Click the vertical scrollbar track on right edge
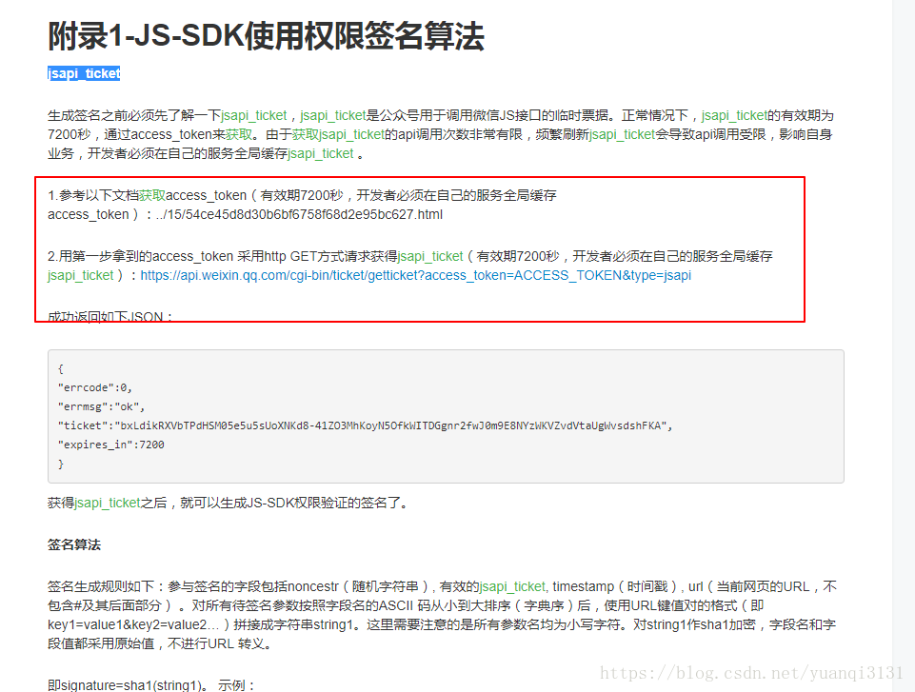This screenshot has width=915, height=692. (904, 346)
